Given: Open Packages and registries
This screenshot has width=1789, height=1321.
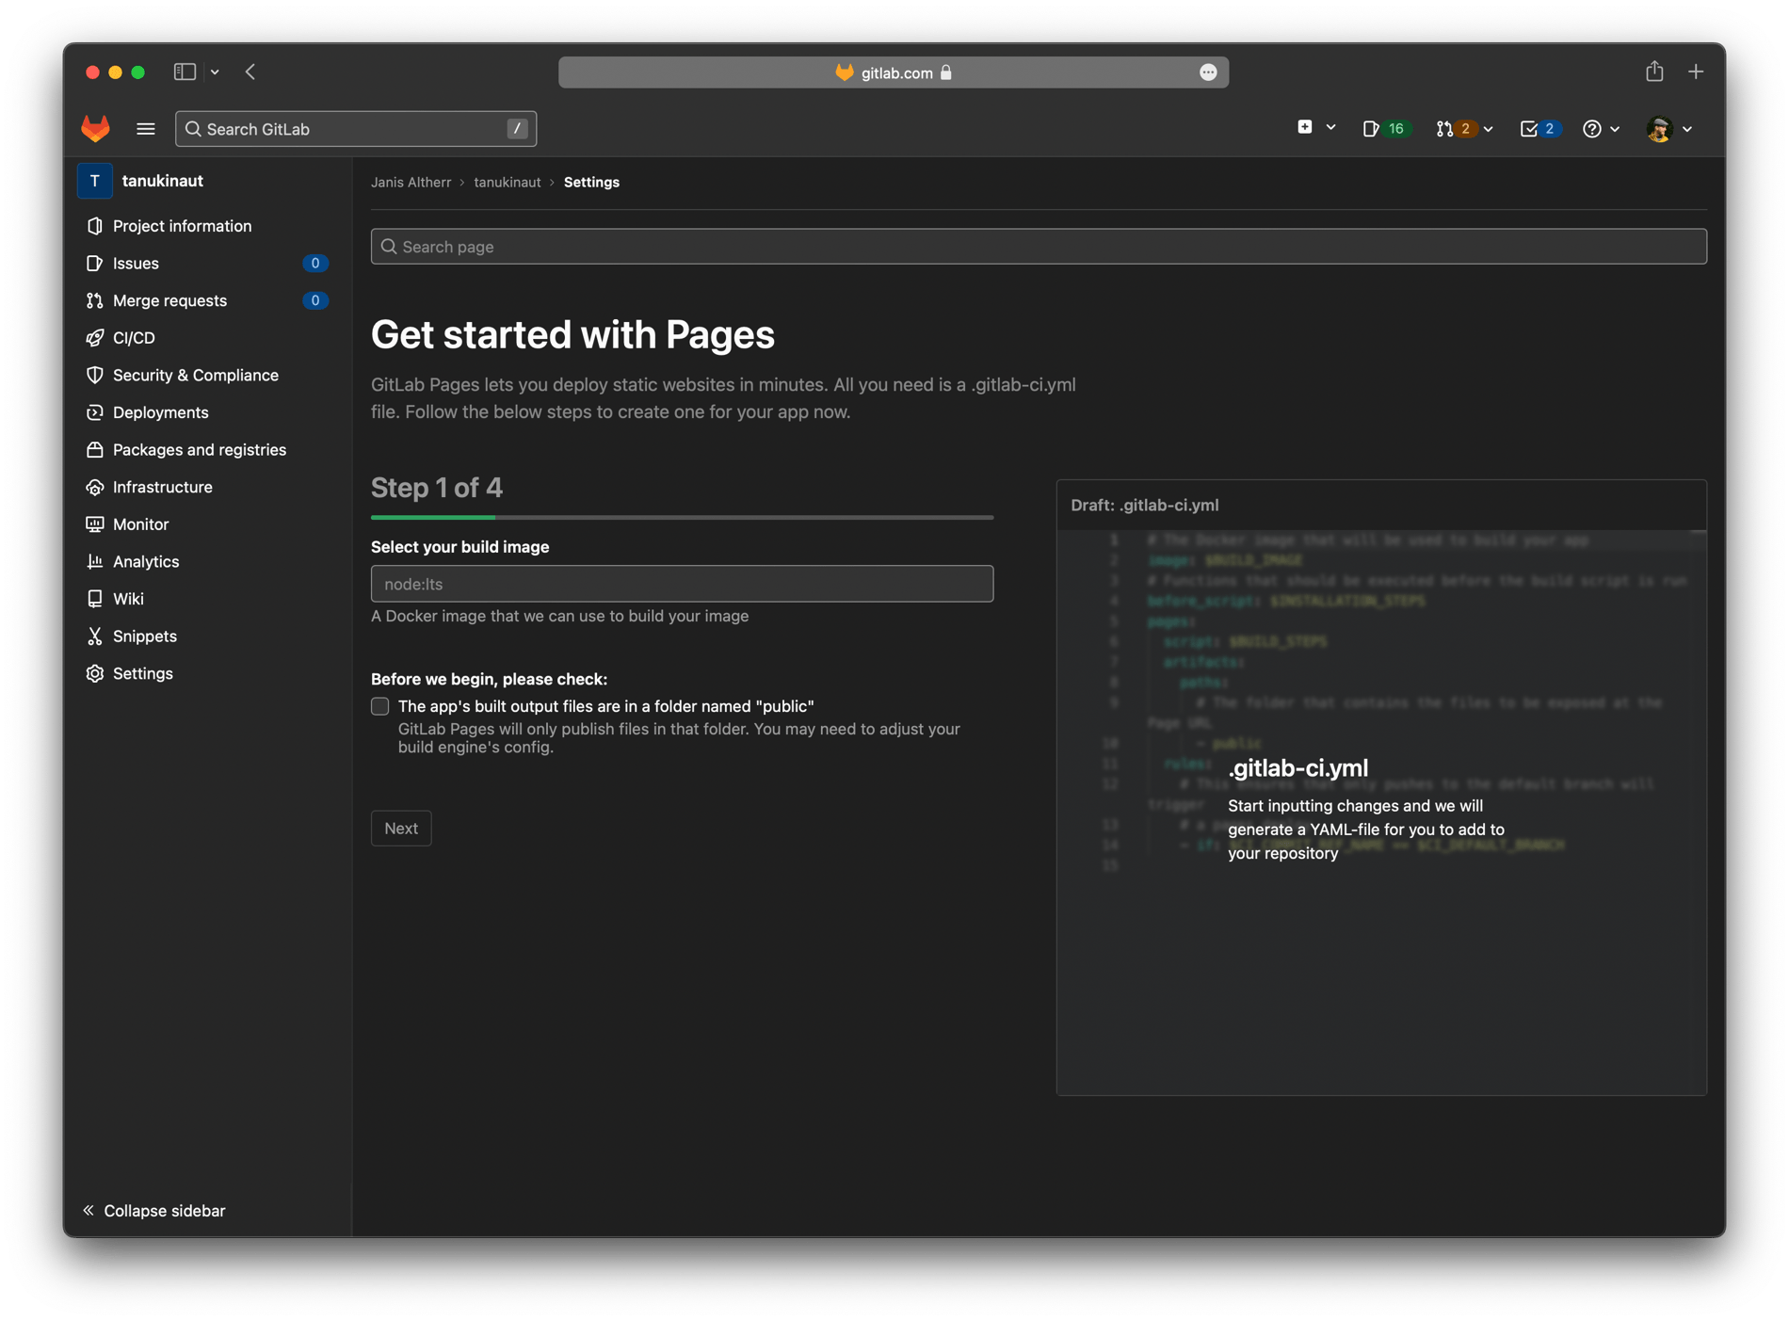Looking at the screenshot, I should pos(199,449).
